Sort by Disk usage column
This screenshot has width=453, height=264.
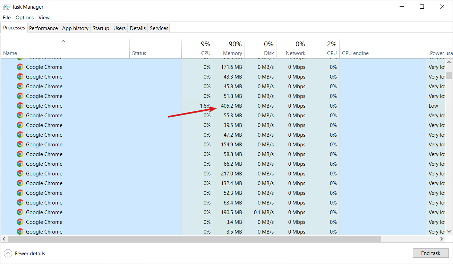[x=260, y=49]
